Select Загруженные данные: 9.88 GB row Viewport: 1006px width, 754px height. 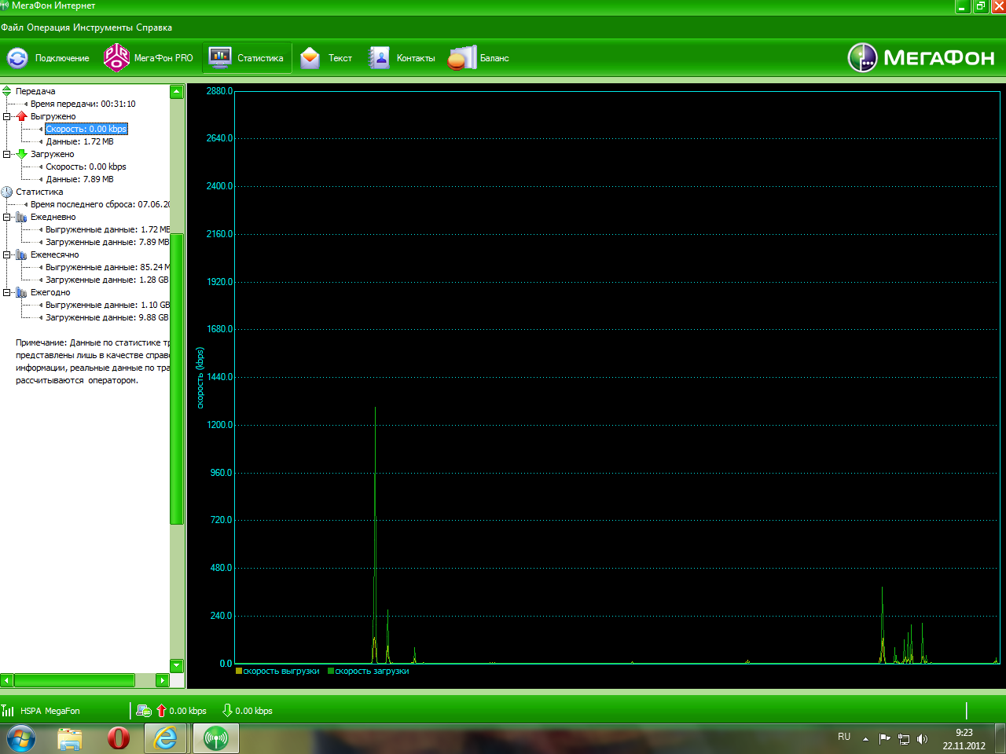[107, 317]
